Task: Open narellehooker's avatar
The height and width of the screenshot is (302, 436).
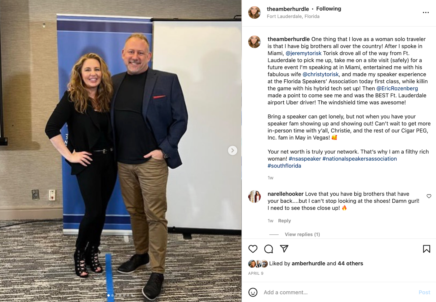Action: coord(255,197)
